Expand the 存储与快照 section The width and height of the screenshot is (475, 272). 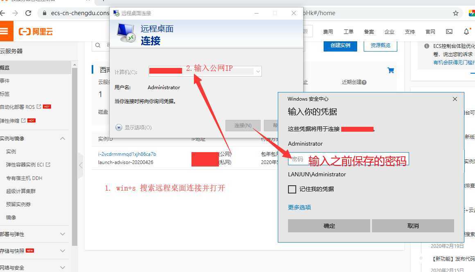click(63, 251)
